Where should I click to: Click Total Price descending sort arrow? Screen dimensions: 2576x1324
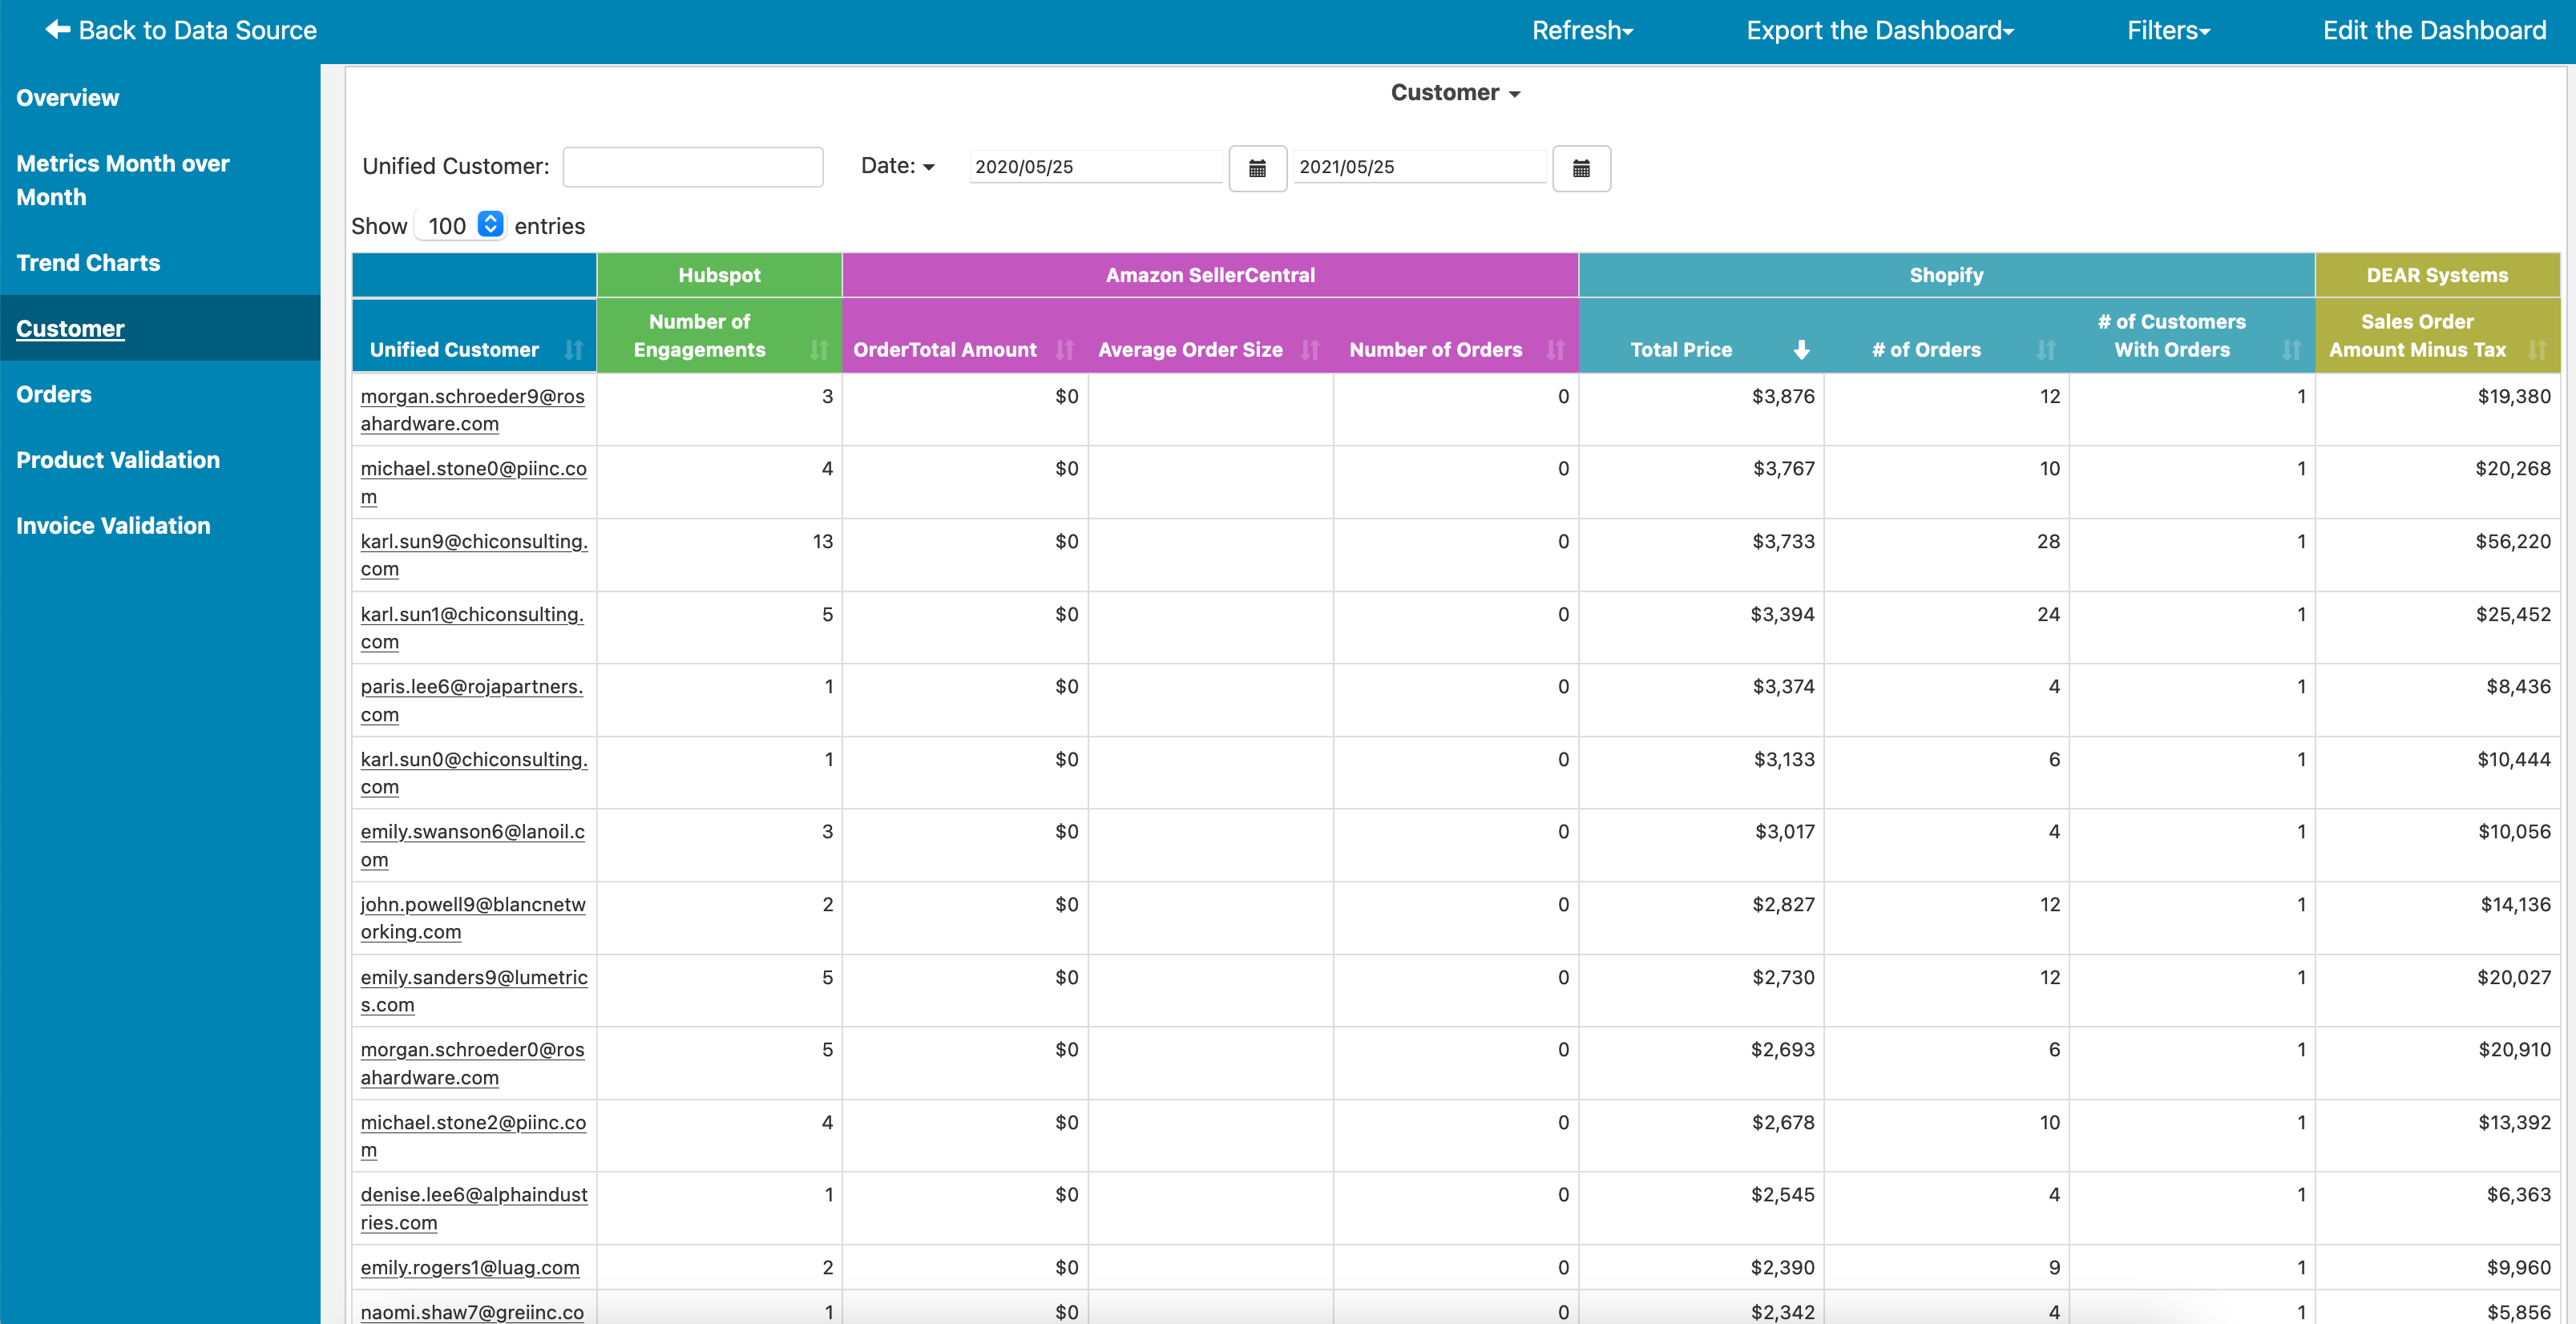click(x=1801, y=350)
